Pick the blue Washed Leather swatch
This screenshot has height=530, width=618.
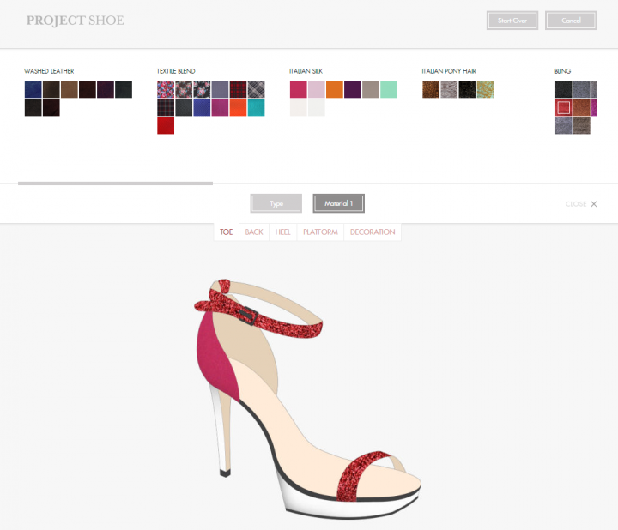pos(33,90)
